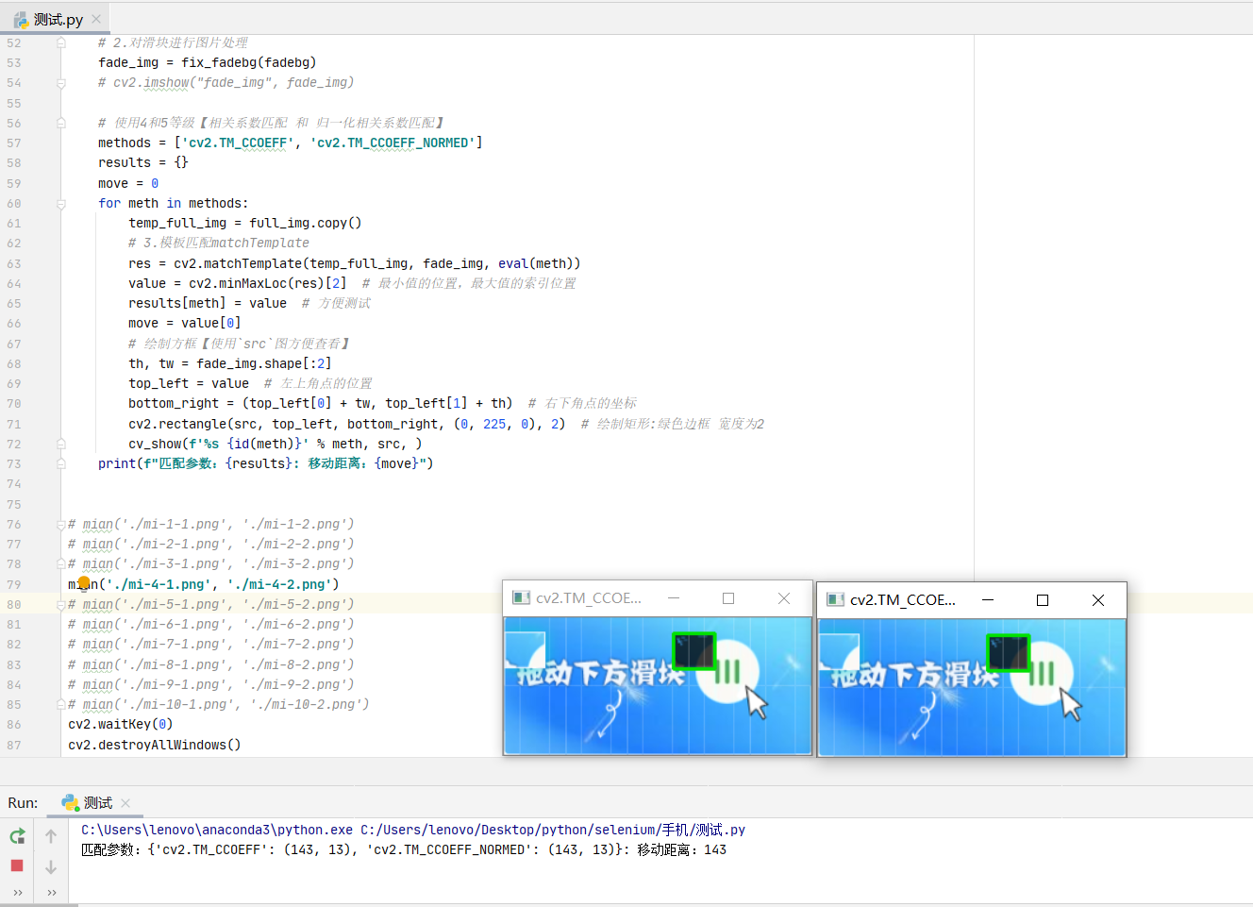
Task: Close the 测试.py editor tab
Action: [96, 19]
